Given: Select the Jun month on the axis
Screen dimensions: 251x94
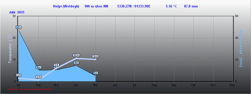Looking at the screenshot, I should pyautogui.click(x=115, y=85).
